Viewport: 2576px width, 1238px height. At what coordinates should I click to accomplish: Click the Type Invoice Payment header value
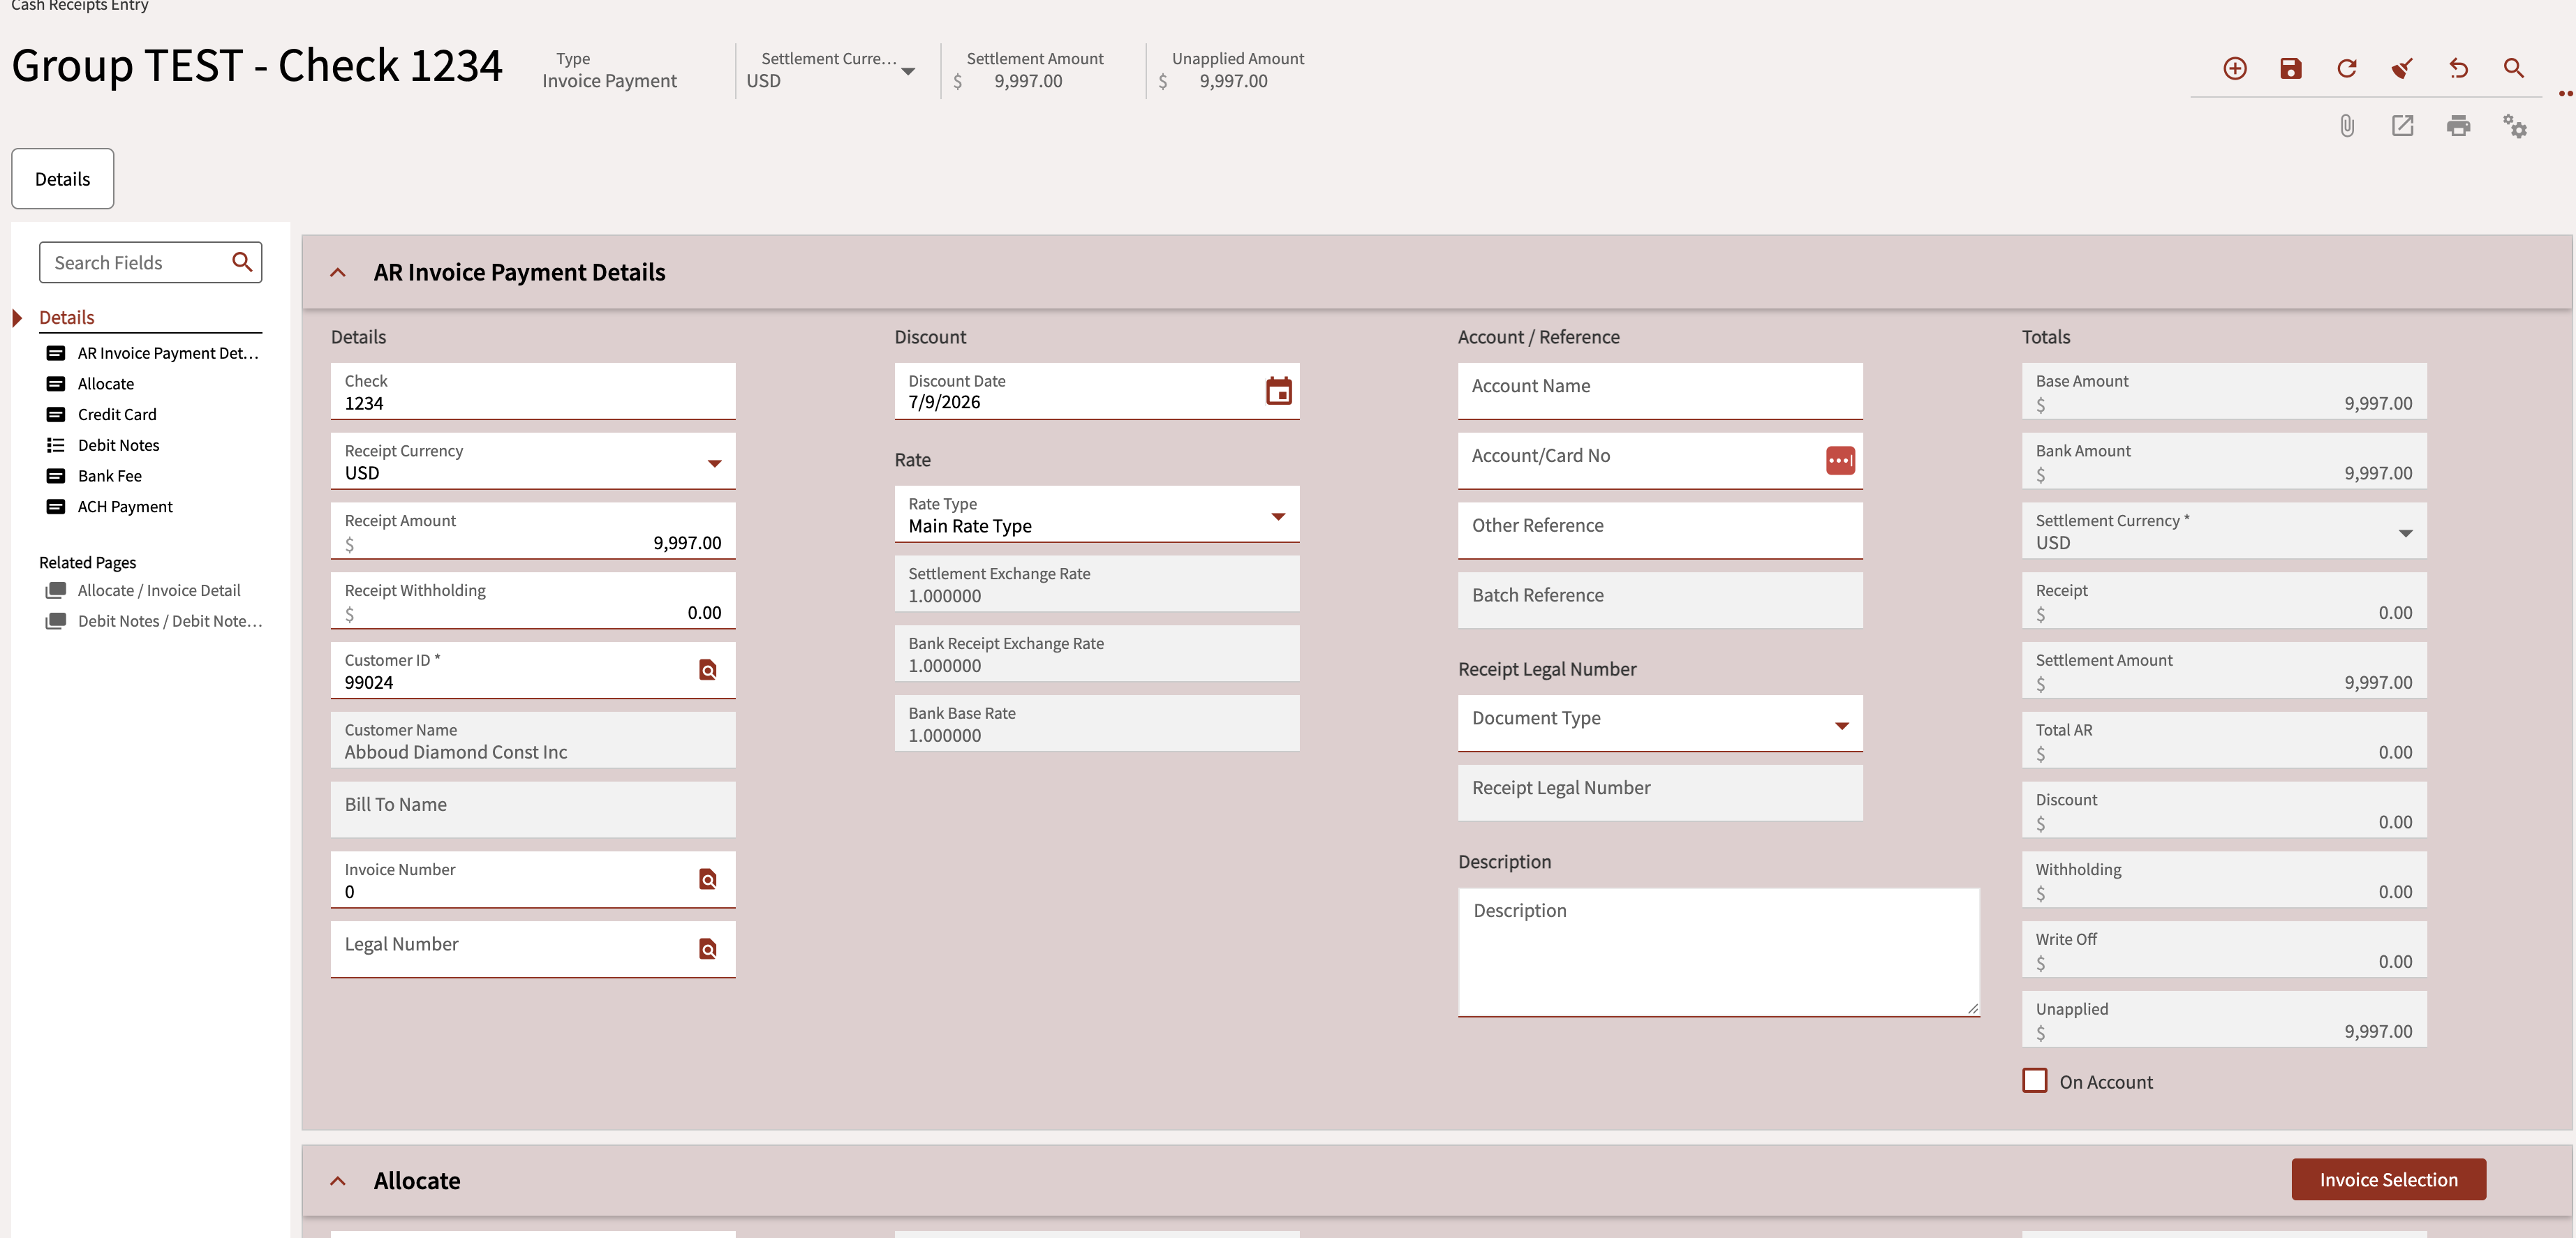609,81
